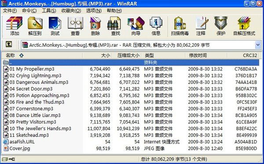
Task: Click the icon of 06 Fire and the Thud.mp3
Action: tap(6, 102)
